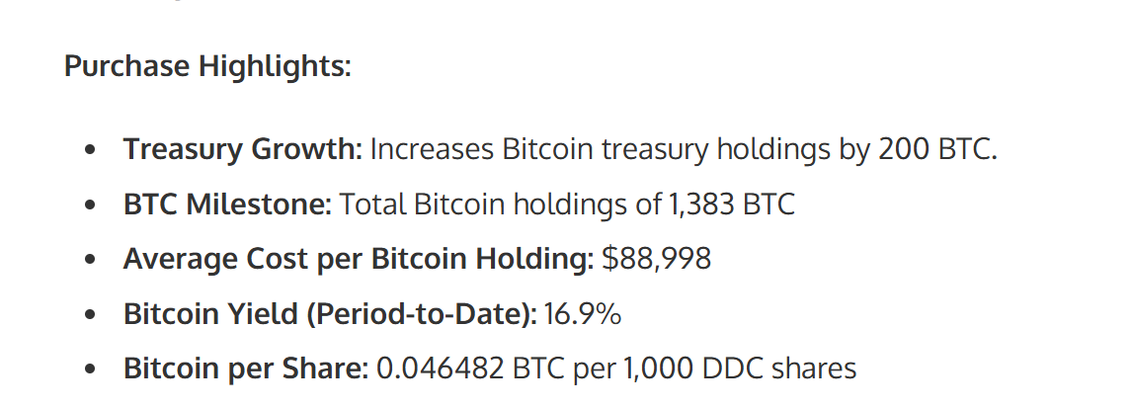Select the Bitcoin per Share label
Screen dimensions: 1132x409
245,368
